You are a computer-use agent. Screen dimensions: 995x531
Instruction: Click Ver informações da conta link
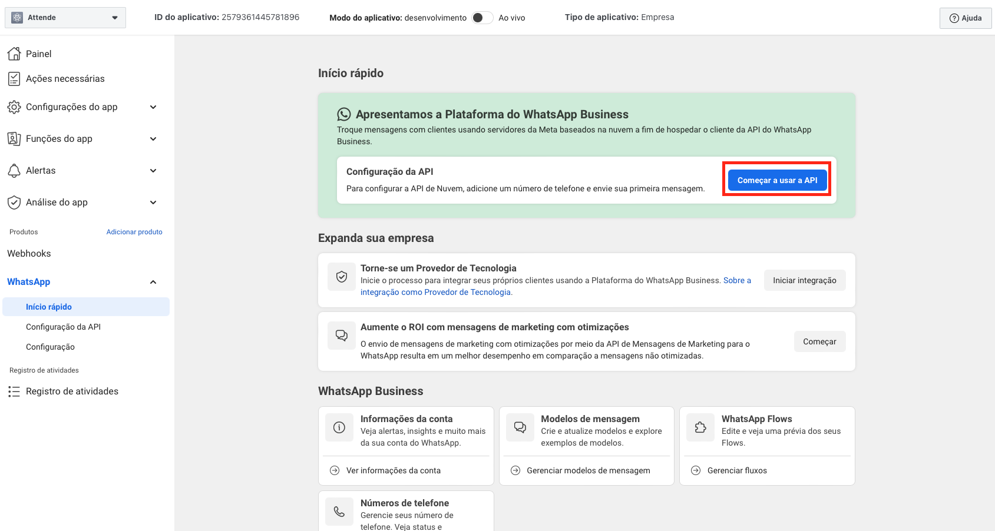pos(394,470)
